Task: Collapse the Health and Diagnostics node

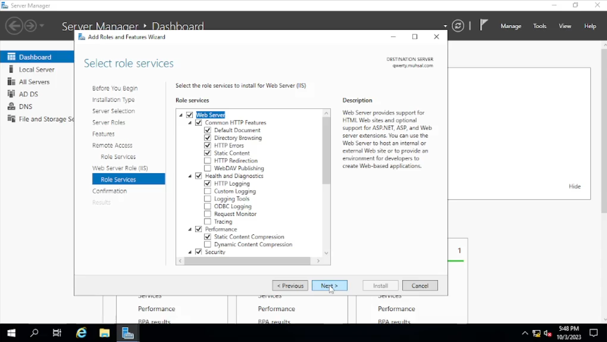Action: point(190,176)
